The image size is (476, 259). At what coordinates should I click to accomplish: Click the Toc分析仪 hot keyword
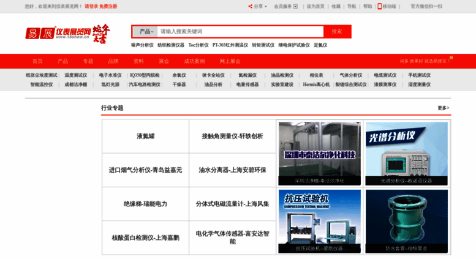(198, 45)
